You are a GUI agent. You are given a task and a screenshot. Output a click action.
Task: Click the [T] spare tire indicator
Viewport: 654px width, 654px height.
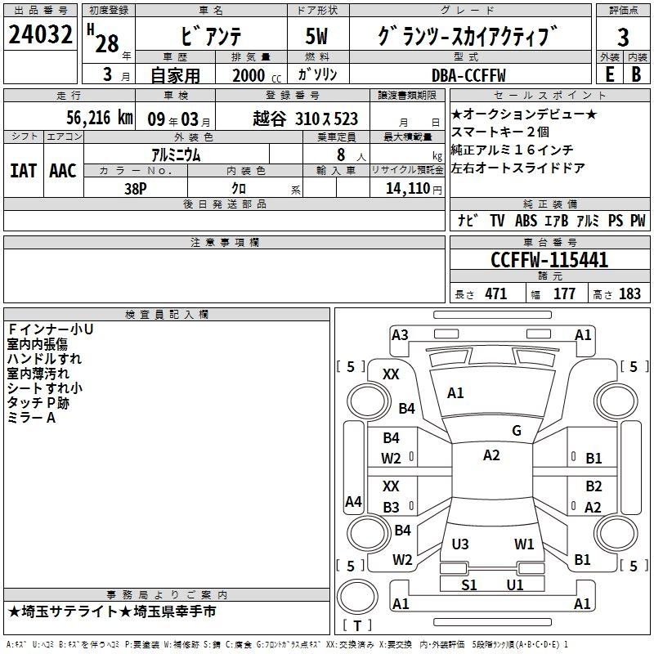pos(356,626)
